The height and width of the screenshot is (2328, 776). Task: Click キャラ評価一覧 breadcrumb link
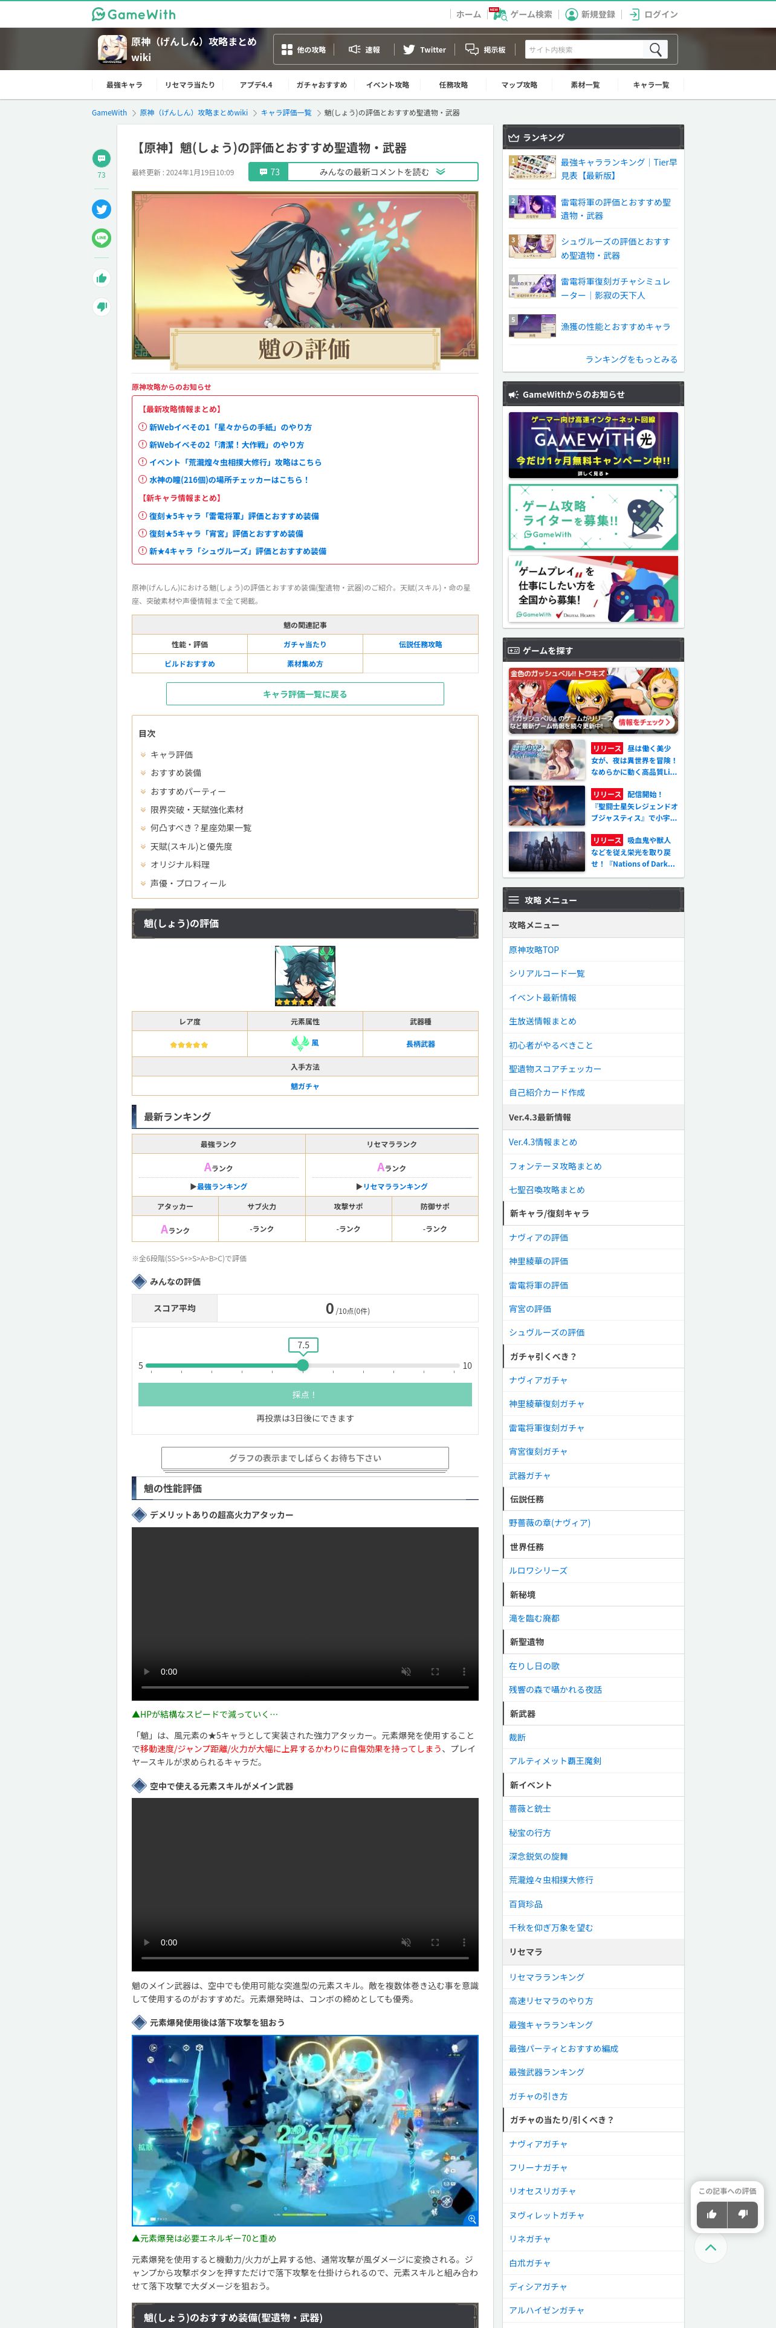click(x=285, y=113)
